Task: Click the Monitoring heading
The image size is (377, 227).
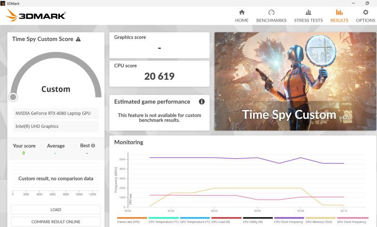Action: coord(129,142)
